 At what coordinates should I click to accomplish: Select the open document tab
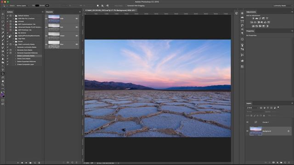(x=110, y=11)
